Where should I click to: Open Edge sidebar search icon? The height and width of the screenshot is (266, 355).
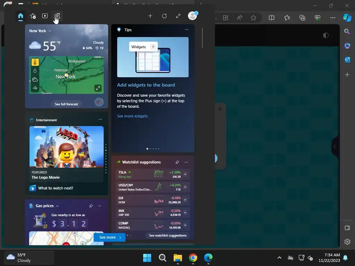[347, 32]
